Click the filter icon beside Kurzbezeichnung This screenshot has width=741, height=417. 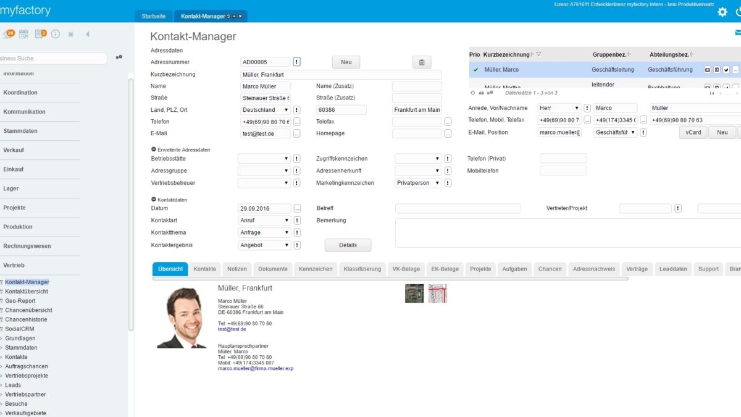click(538, 55)
